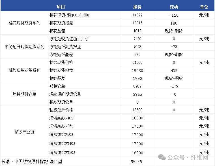
Task: Select the basis value 392
Action: 137,54
